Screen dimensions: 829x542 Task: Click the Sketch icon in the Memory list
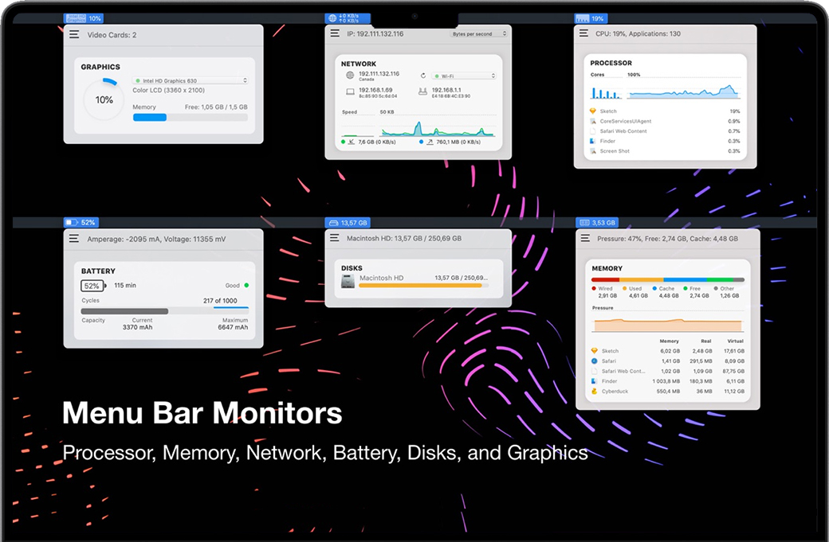(595, 350)
